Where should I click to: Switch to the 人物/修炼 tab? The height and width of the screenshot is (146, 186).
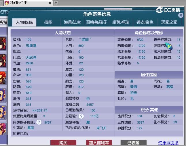[x=24, y=22]
